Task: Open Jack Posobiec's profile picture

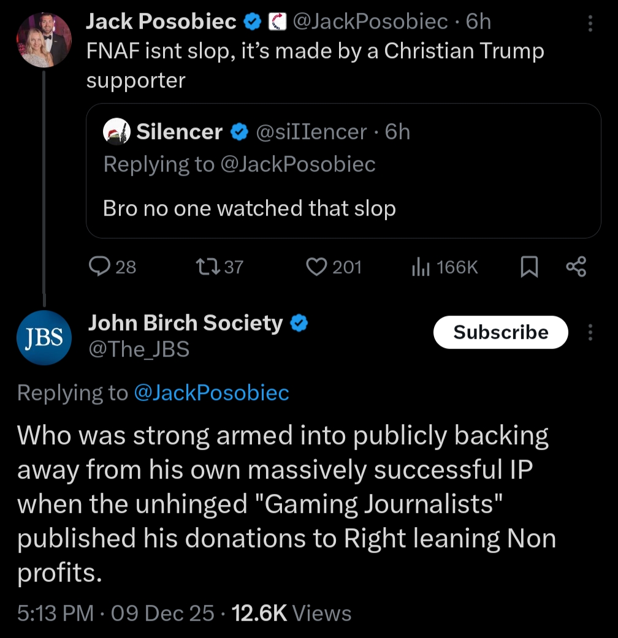Action: 44,40
